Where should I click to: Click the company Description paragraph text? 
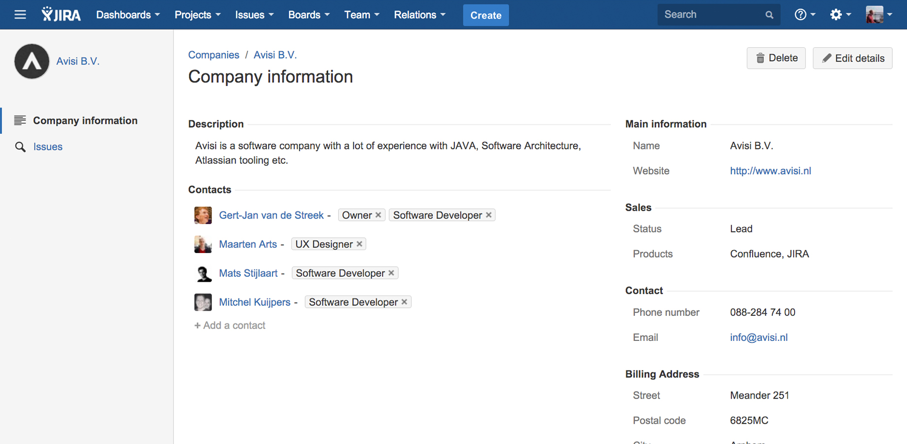point(388,153)
